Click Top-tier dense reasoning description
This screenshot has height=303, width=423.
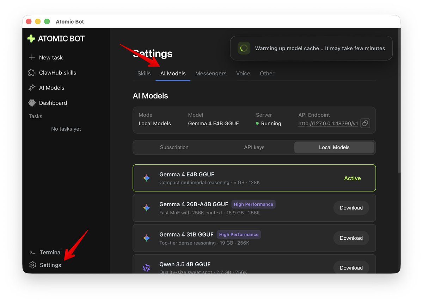(188, 243)
